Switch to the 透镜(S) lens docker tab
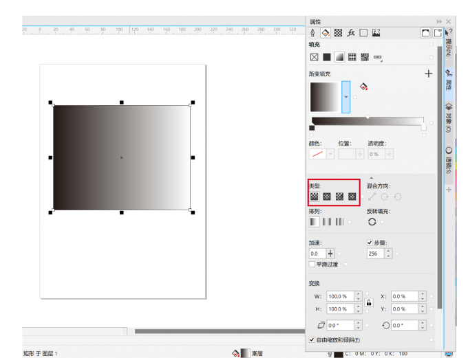 coord(448,160)
